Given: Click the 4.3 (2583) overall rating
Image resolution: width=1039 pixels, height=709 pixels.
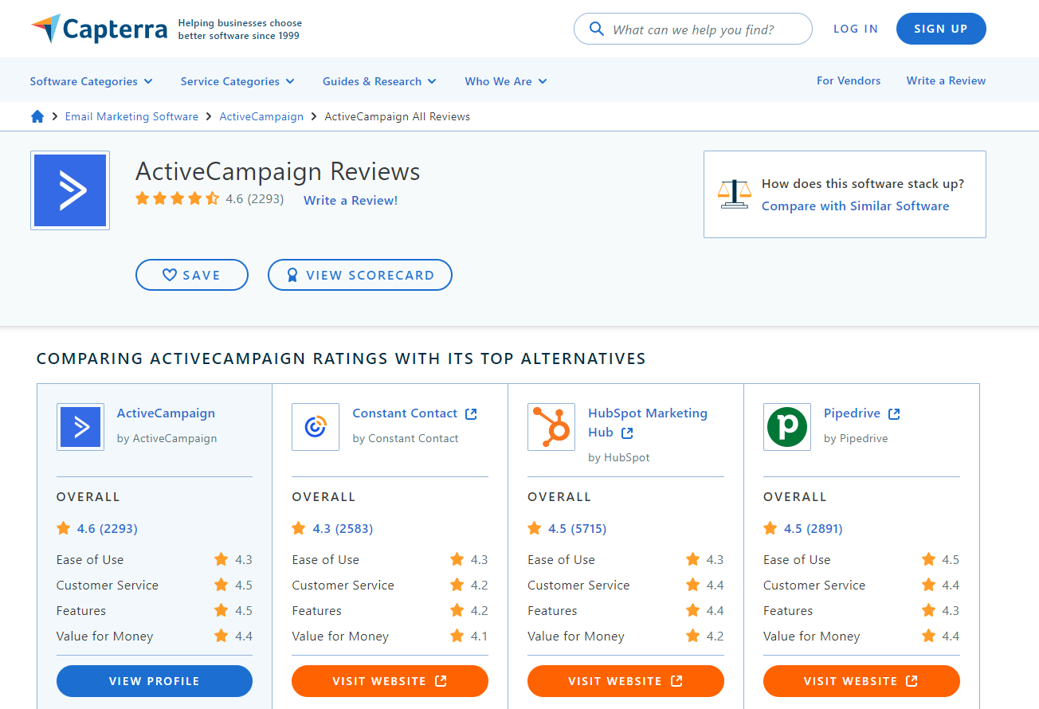Looking at the screenshot, I should coord(343,528).
